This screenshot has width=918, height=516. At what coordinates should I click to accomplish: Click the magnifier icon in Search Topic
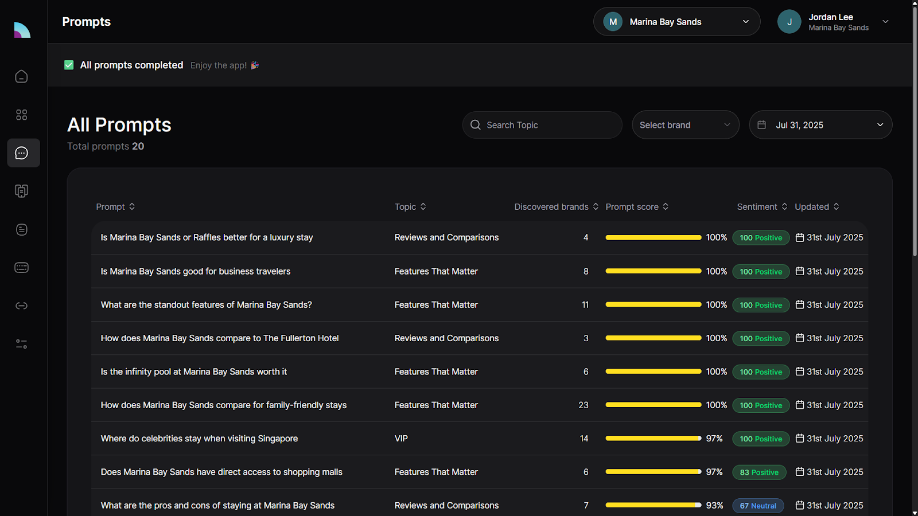pos(476,125)
